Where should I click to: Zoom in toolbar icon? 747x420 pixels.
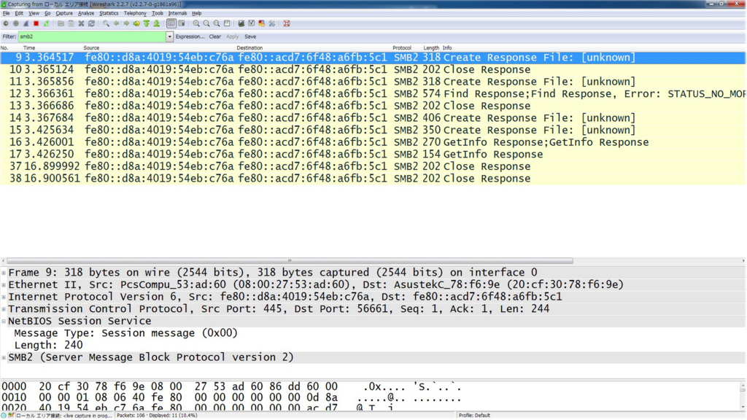pos(196,23)
